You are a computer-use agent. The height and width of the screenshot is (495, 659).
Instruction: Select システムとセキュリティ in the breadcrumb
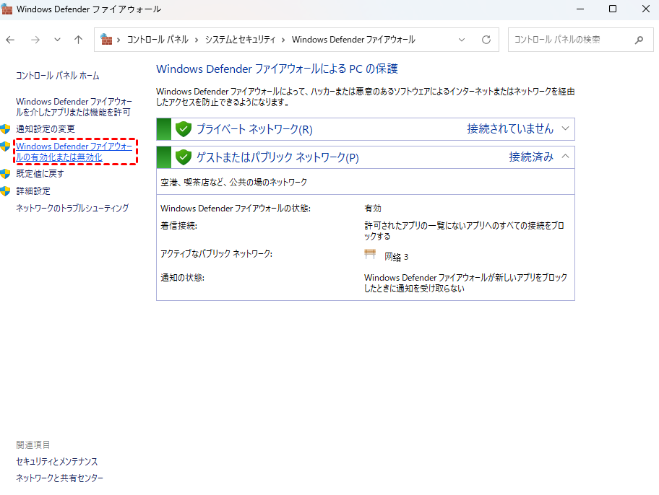(x=243, y=40)
